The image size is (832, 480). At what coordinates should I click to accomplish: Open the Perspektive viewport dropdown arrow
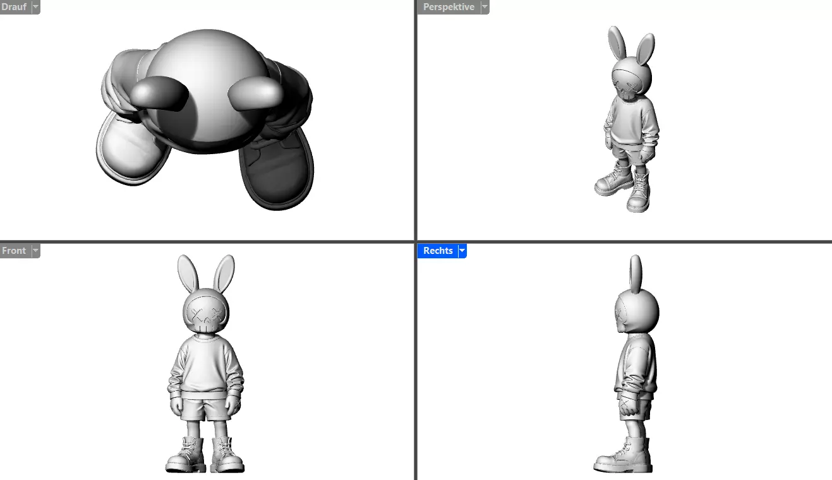point(485,7)
